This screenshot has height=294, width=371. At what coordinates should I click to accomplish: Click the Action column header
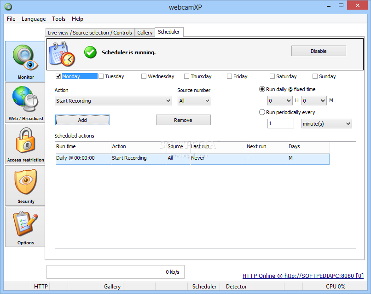139,146
